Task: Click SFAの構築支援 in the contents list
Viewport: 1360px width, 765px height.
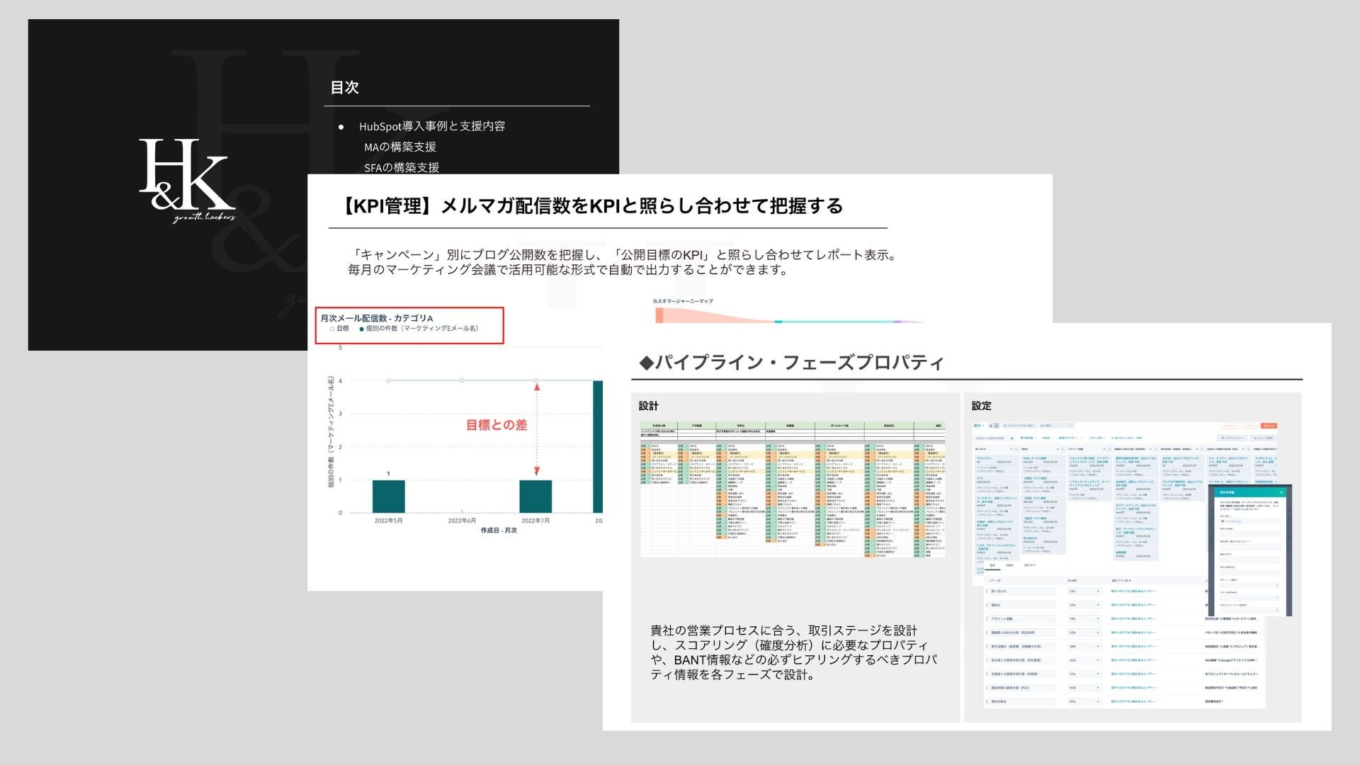Action: [401, 168]
